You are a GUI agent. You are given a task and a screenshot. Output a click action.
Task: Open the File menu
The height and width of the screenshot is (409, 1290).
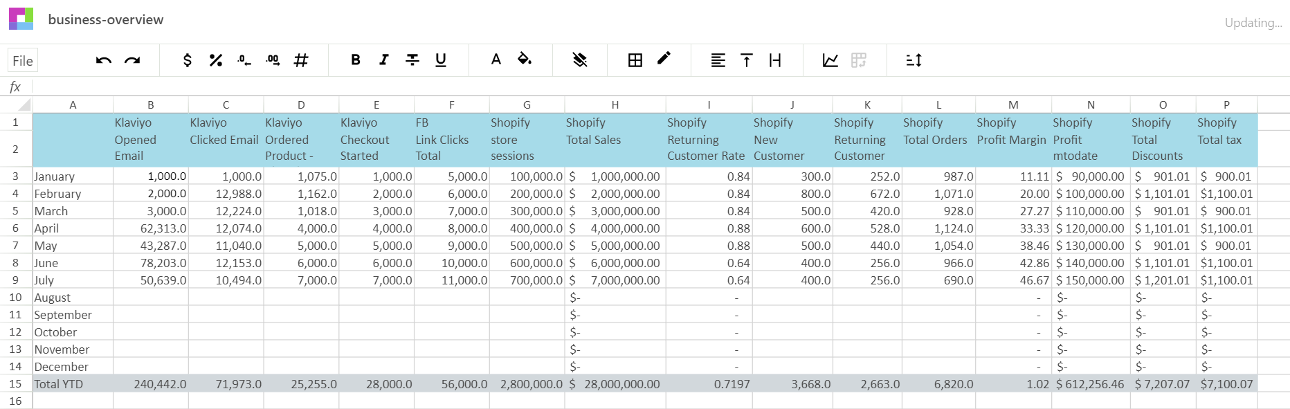23,61
